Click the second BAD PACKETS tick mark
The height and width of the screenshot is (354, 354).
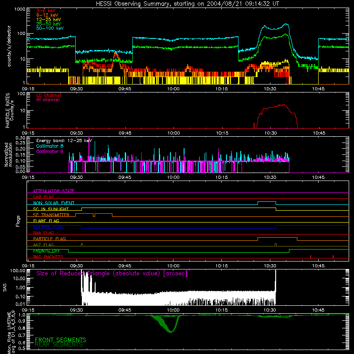point(333,257)
